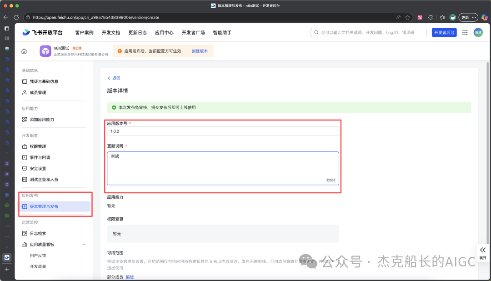Add new tab with plus icon in sidebar
The height and width of the screenshot is (281, 491).
[x=6, y=270]
